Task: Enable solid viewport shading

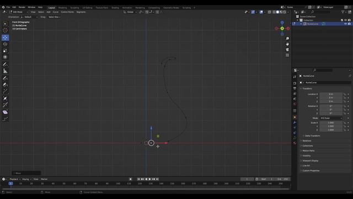Action: 277,12
